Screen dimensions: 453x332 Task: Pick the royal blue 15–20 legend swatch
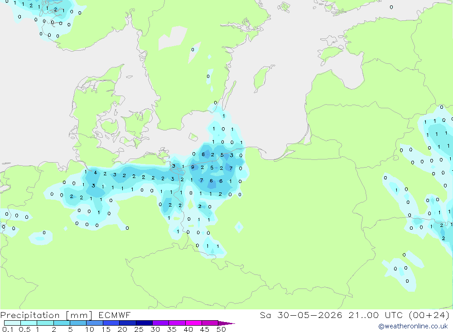(x=111, y=323)
